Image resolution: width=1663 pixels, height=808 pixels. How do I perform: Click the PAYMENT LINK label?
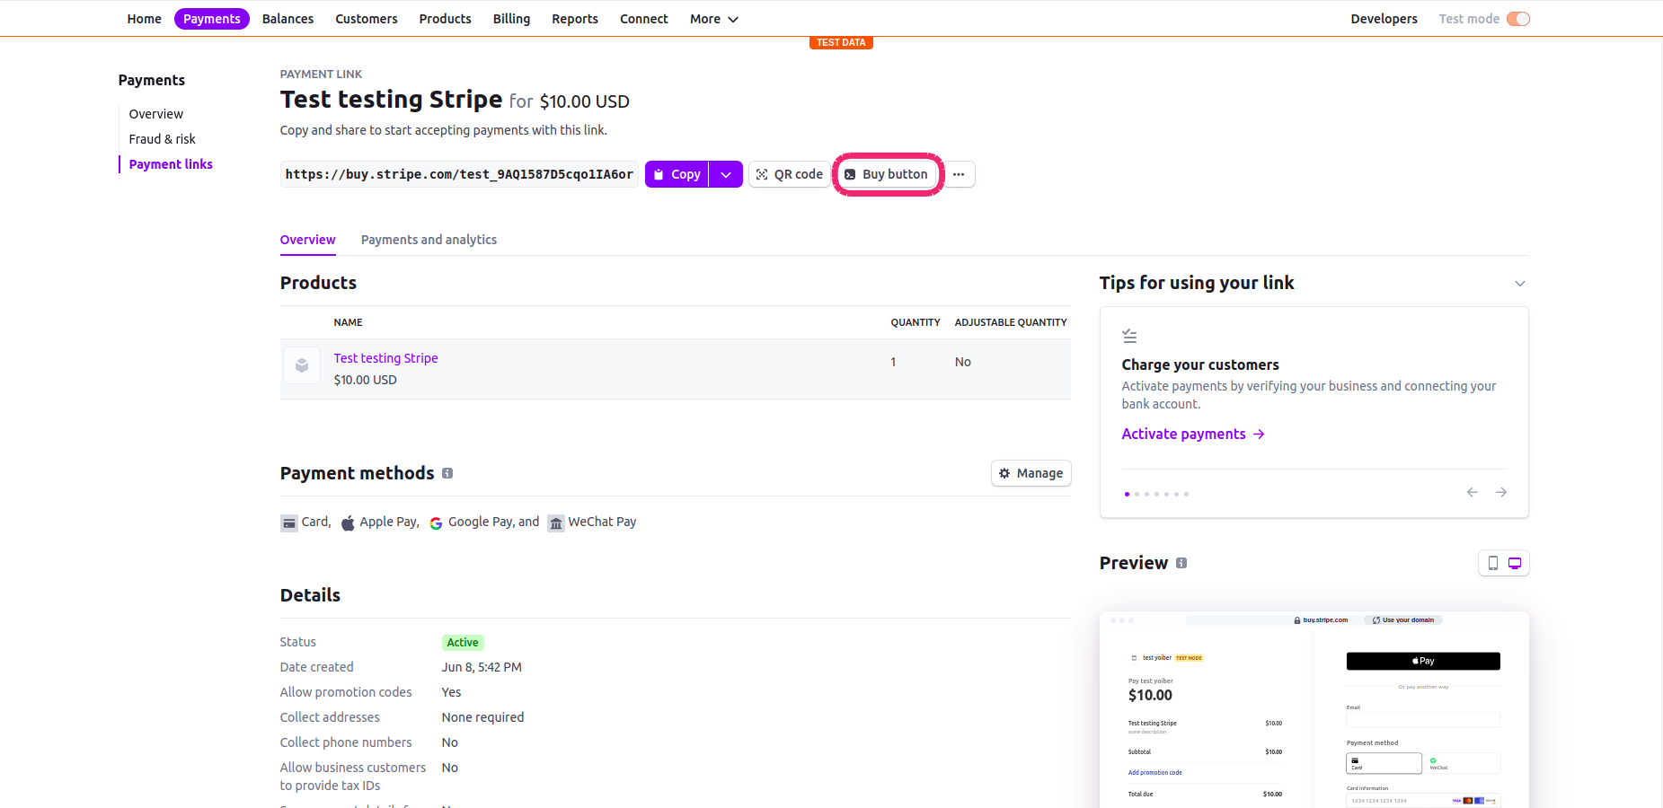coord(321,75)
